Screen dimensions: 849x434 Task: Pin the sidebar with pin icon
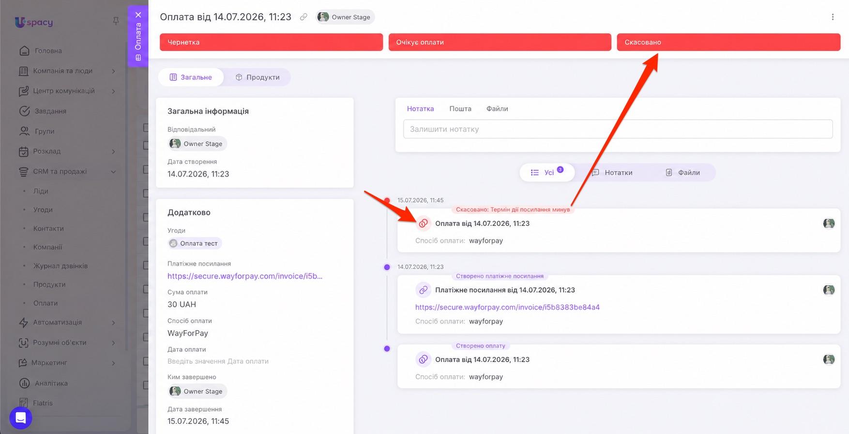click(116, 21)
